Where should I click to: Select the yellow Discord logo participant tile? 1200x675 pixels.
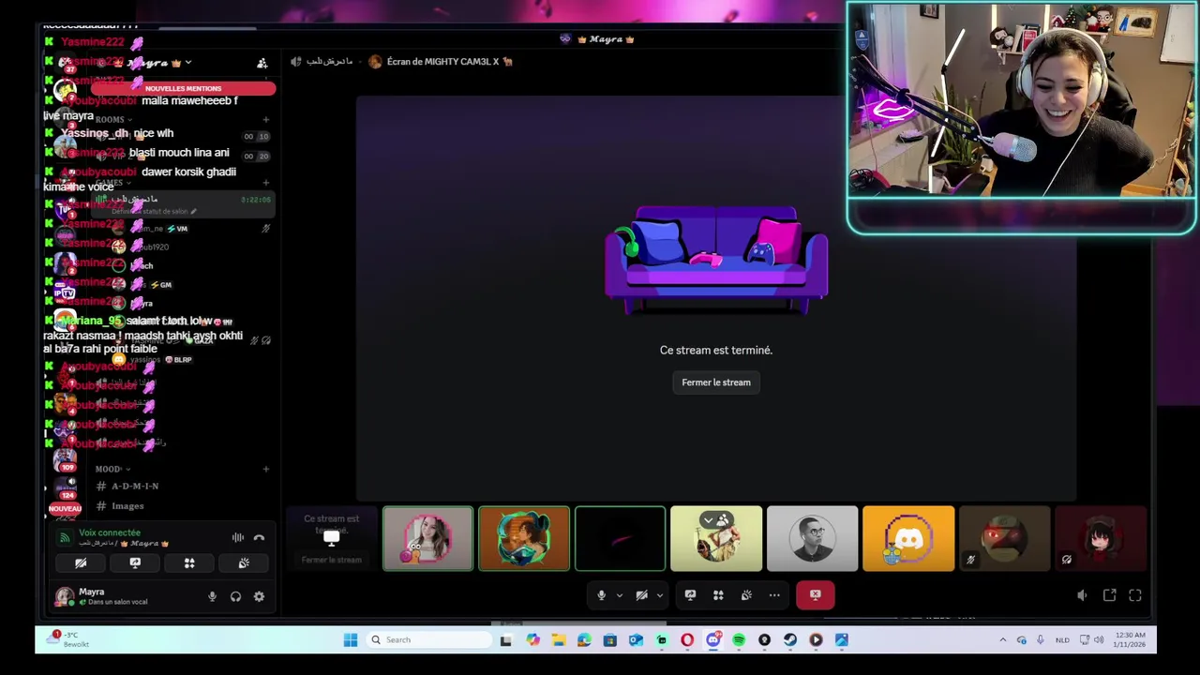click(908, 538)
